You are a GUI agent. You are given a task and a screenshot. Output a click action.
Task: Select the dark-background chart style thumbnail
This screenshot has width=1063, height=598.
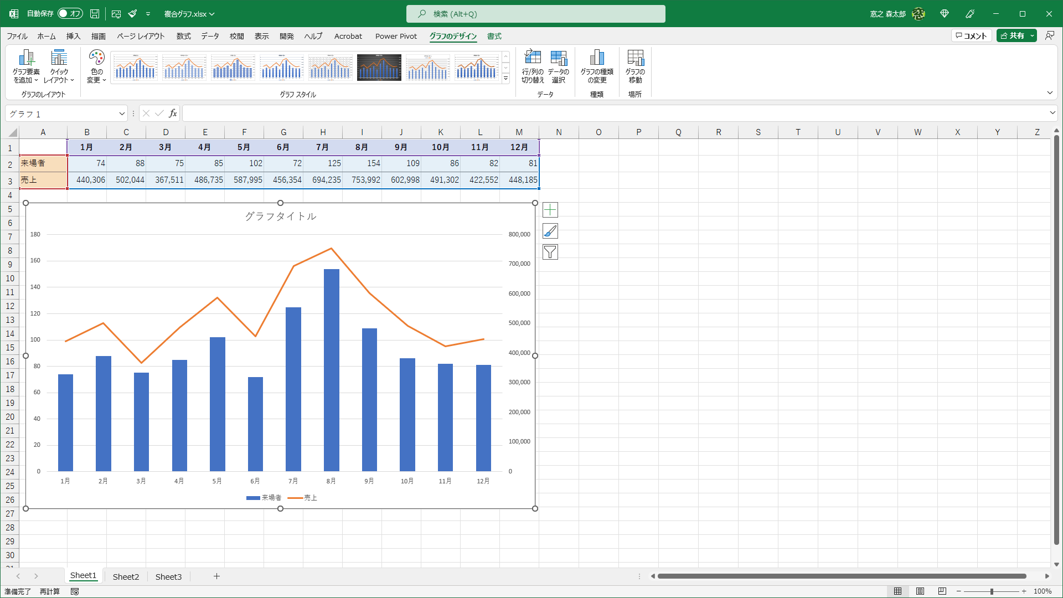point(379,67)
